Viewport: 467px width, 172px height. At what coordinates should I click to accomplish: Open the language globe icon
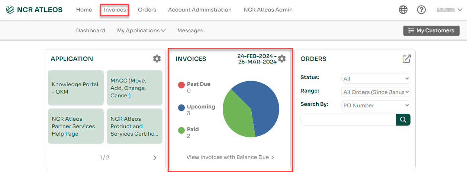403,10
